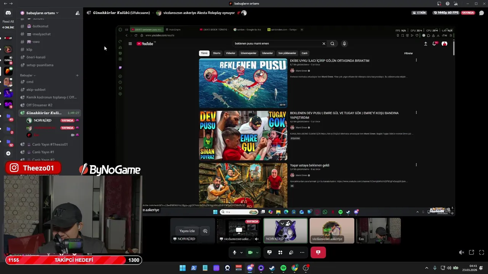This screenshot has width=488, height=274.
Task: Click Read All in server list
Action: [8, 22]
